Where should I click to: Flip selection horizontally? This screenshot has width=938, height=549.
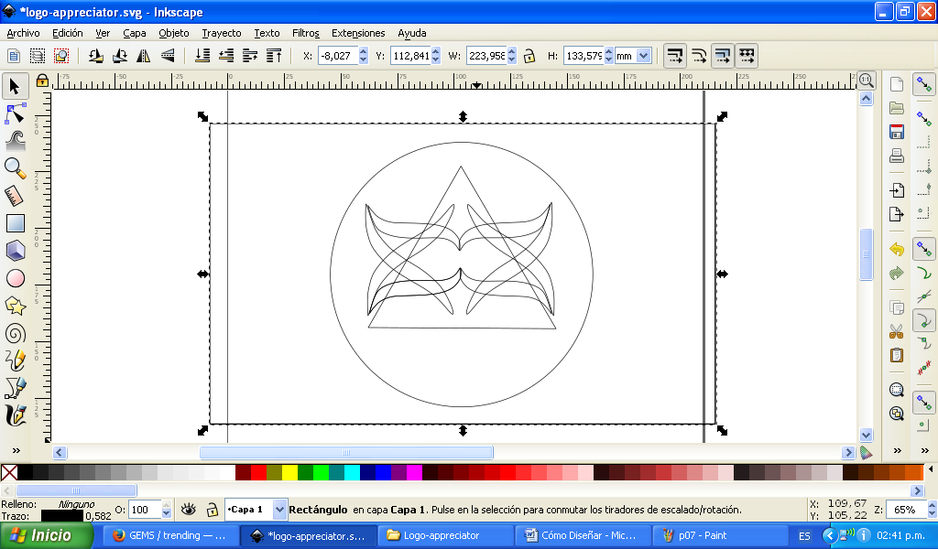click(144, 56)
